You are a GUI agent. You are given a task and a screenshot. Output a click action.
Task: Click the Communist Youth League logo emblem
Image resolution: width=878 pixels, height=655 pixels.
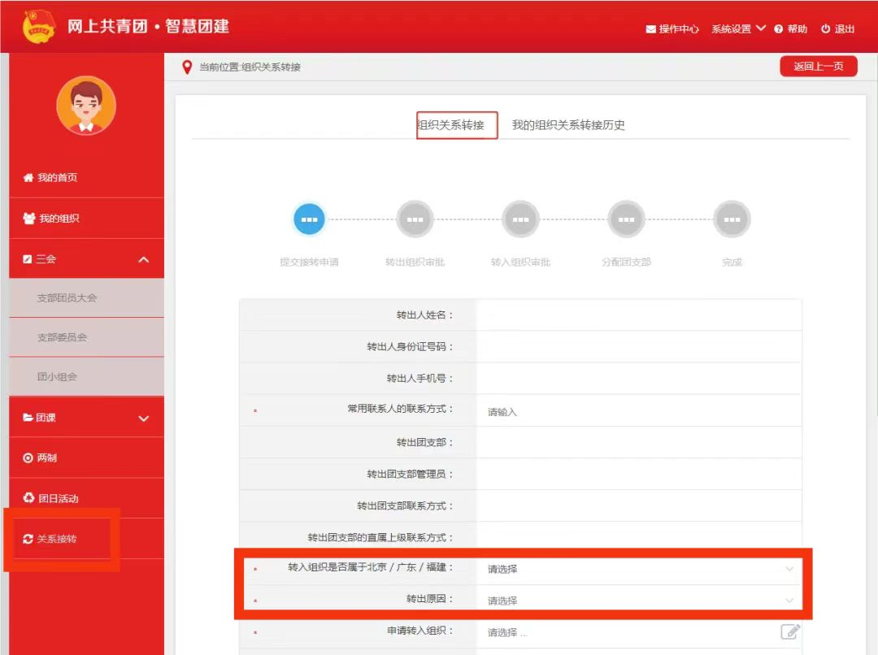coord(39,27)
